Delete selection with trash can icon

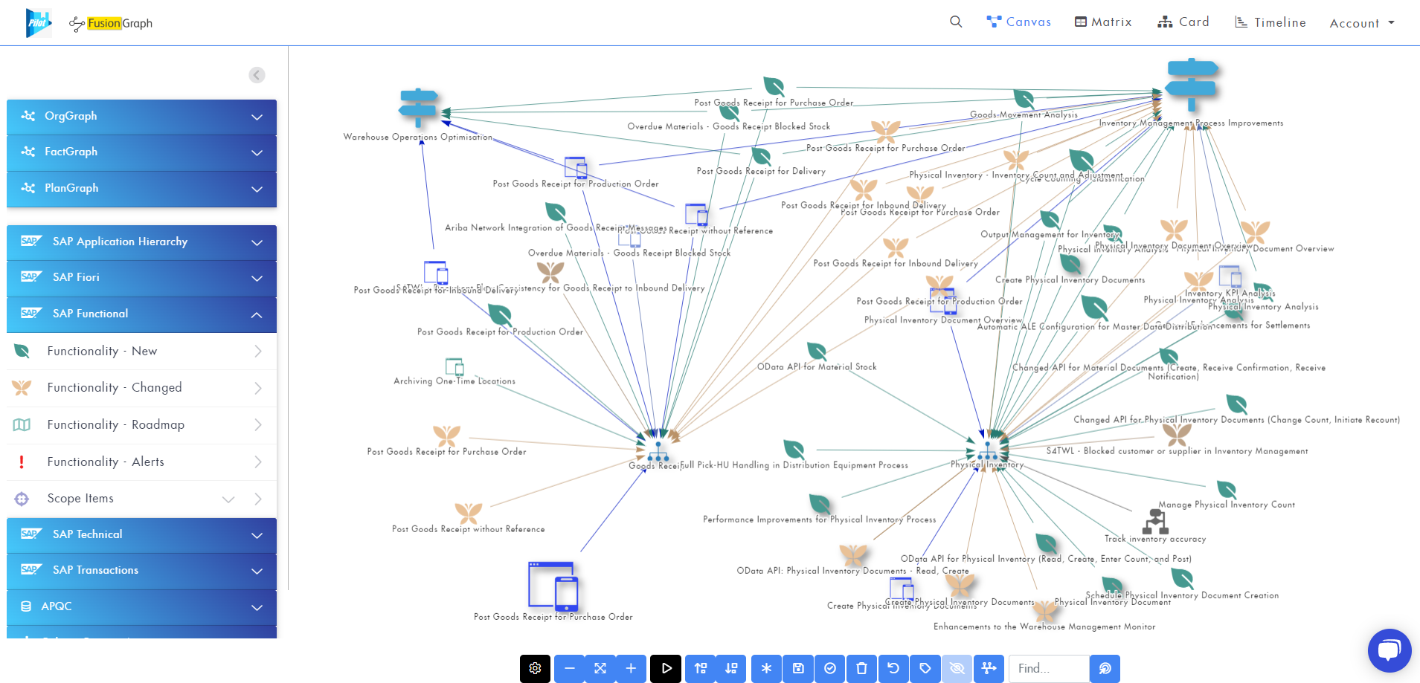861,668
